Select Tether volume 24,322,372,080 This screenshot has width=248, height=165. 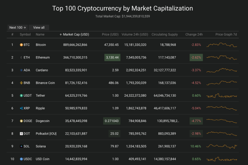[135, 96]
